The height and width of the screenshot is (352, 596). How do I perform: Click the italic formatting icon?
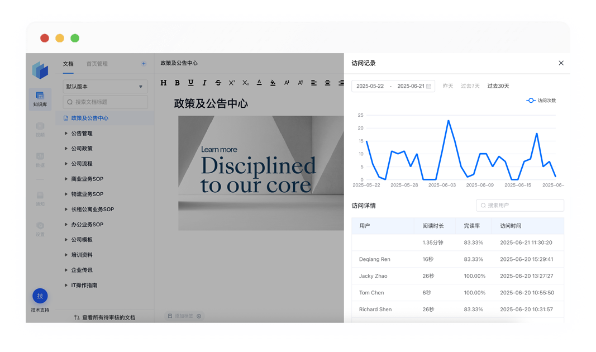click(x=204, y=83)
